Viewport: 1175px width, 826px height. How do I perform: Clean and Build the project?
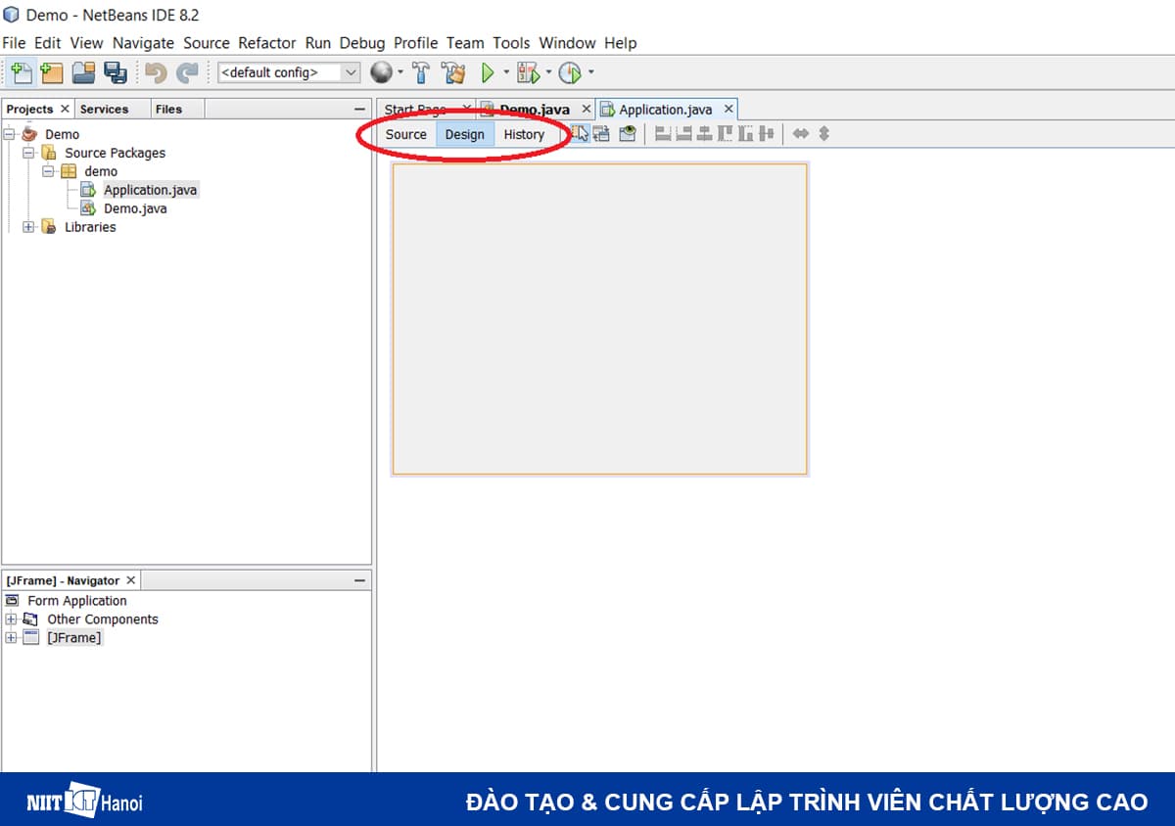452,72
